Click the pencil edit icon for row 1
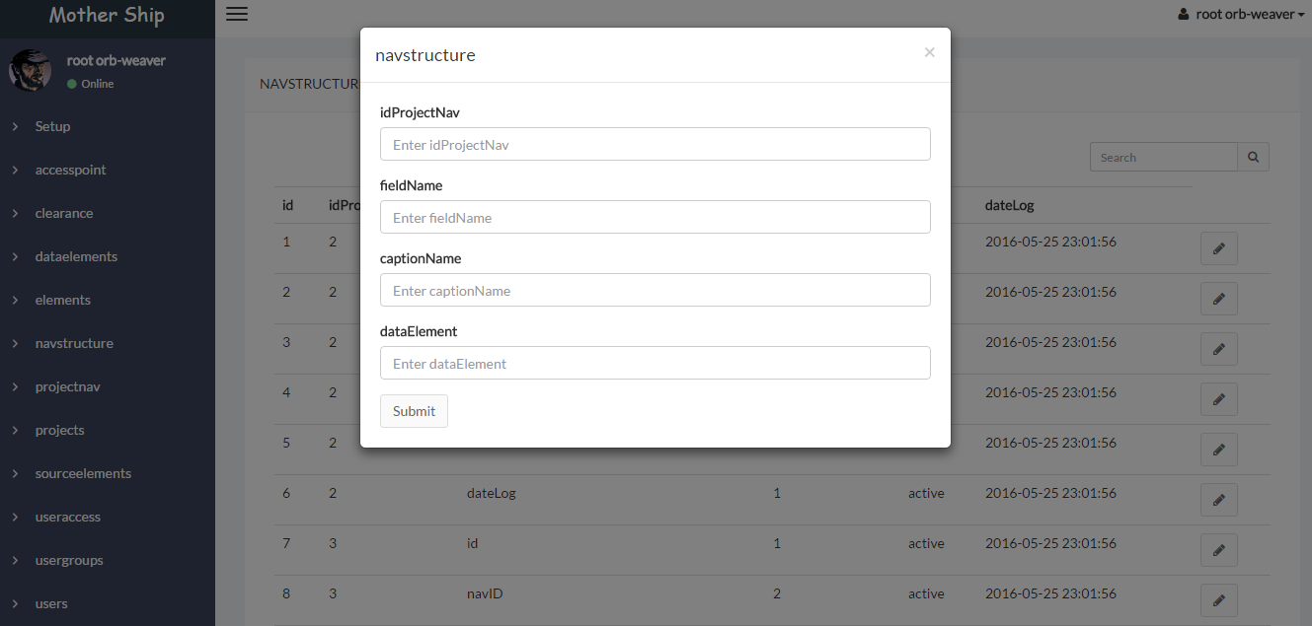Screen dimensions: 1312x626 pyautogui.click(x=1218, y=248)
